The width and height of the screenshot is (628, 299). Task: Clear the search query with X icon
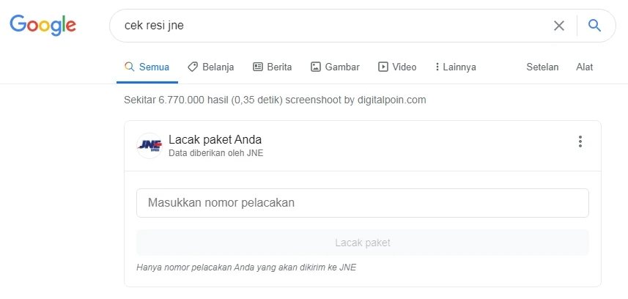pyautogui.click(x=558, y=26)
